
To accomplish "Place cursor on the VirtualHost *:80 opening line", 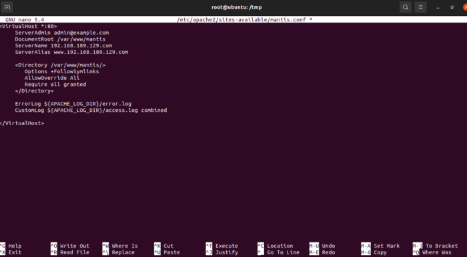I will pyautogui.click(x=29, y=26).
